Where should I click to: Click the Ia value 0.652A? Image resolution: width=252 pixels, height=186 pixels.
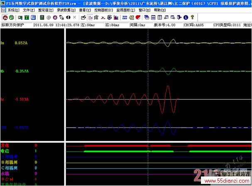coord(21,43)
